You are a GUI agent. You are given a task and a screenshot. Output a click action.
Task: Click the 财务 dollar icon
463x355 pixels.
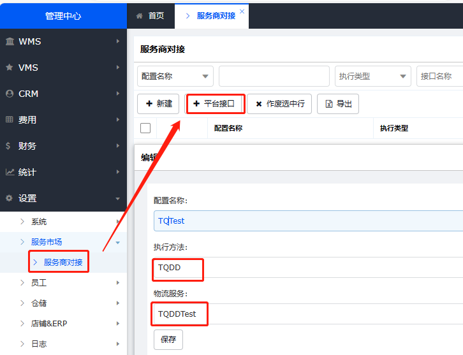[8, 146]
